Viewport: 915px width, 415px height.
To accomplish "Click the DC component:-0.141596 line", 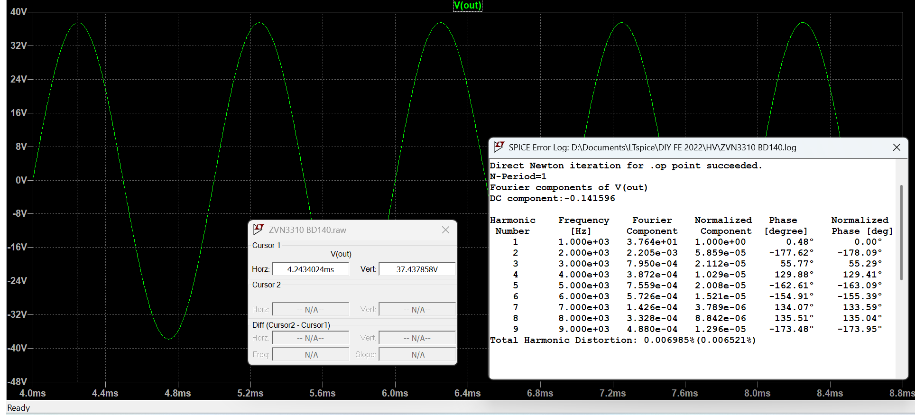I will click(x=552, y=198).
